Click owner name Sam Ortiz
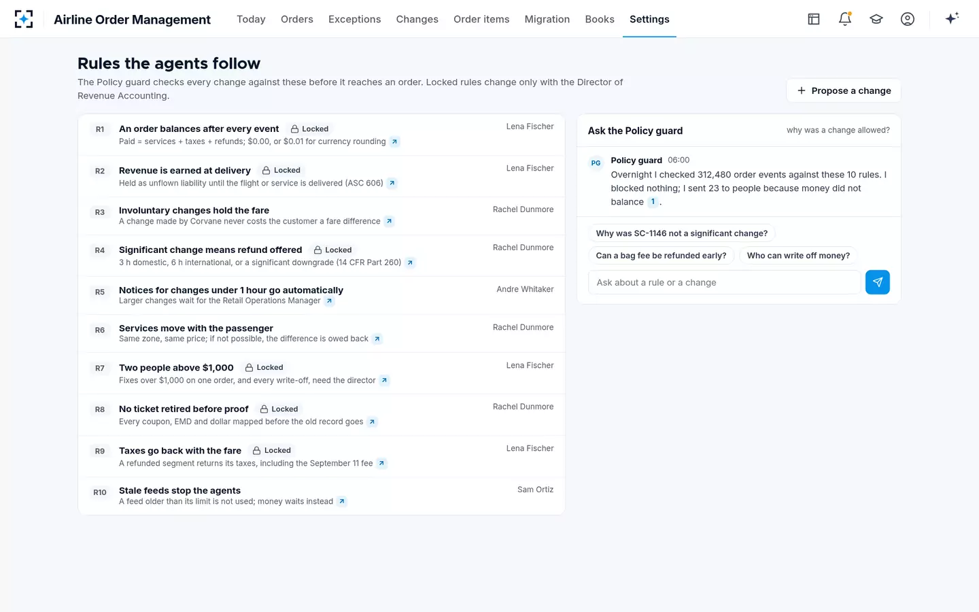979x612 pixels. [535, 490]
